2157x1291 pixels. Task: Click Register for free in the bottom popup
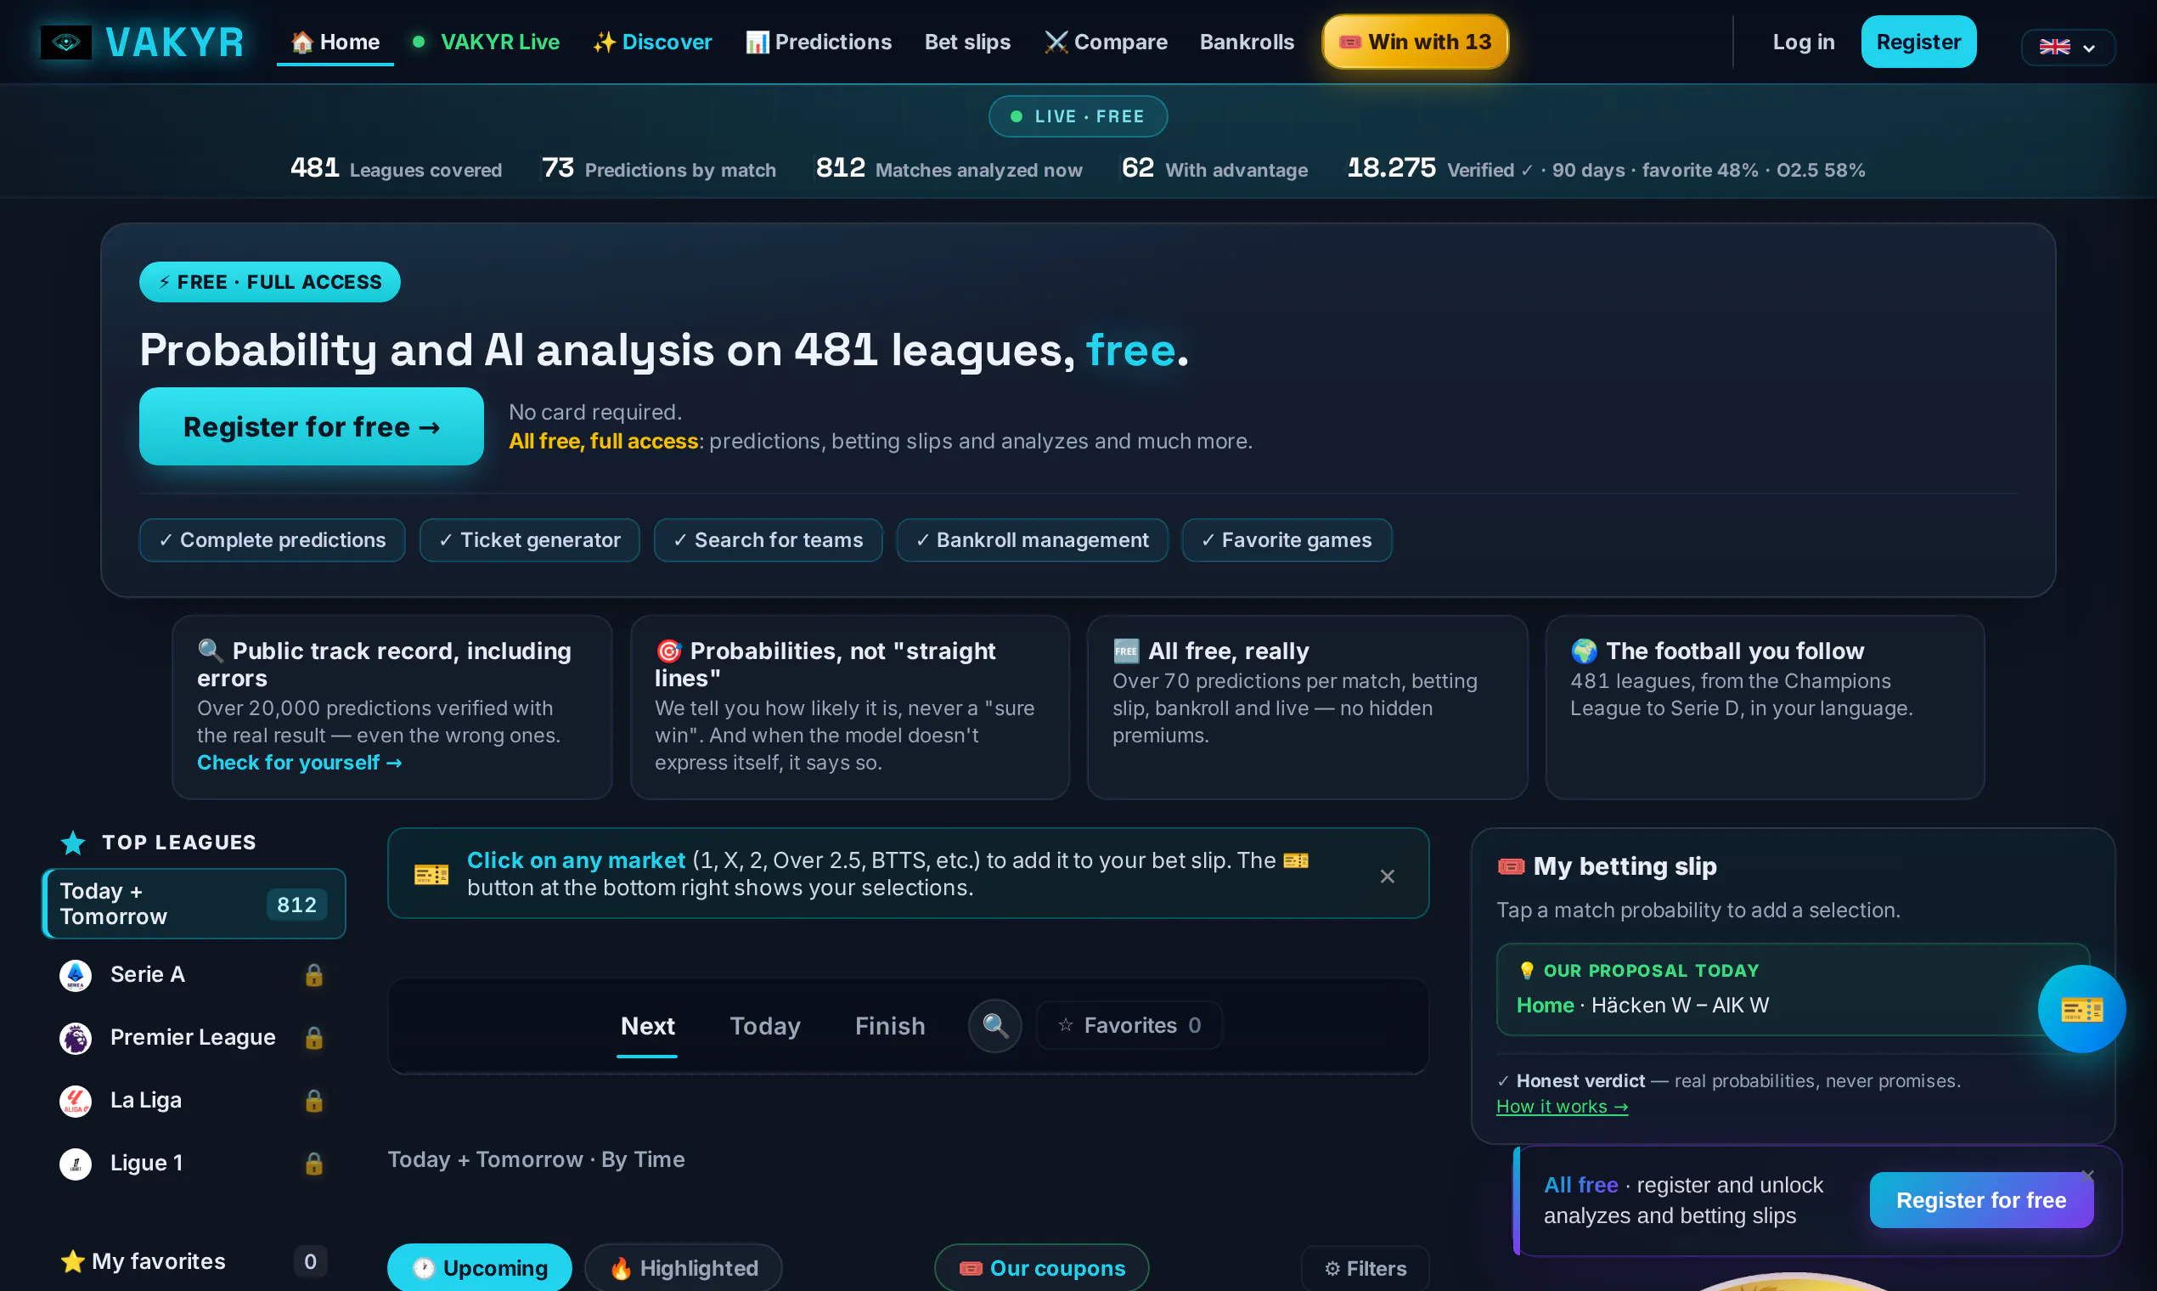(x=1980, y=1199)
